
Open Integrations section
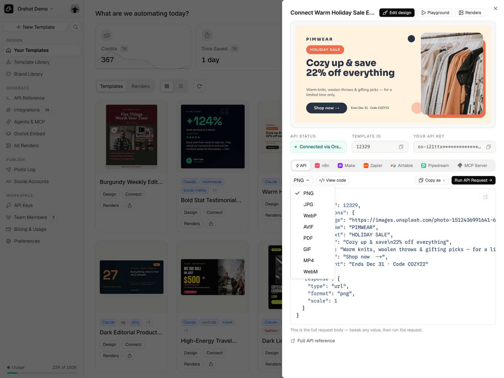pos(42,110)
